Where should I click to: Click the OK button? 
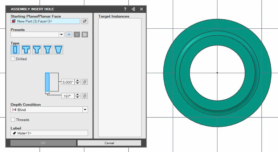(43, 143)
